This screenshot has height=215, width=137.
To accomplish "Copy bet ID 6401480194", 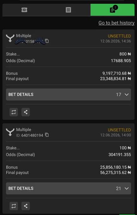I will (x=47, y=135).
